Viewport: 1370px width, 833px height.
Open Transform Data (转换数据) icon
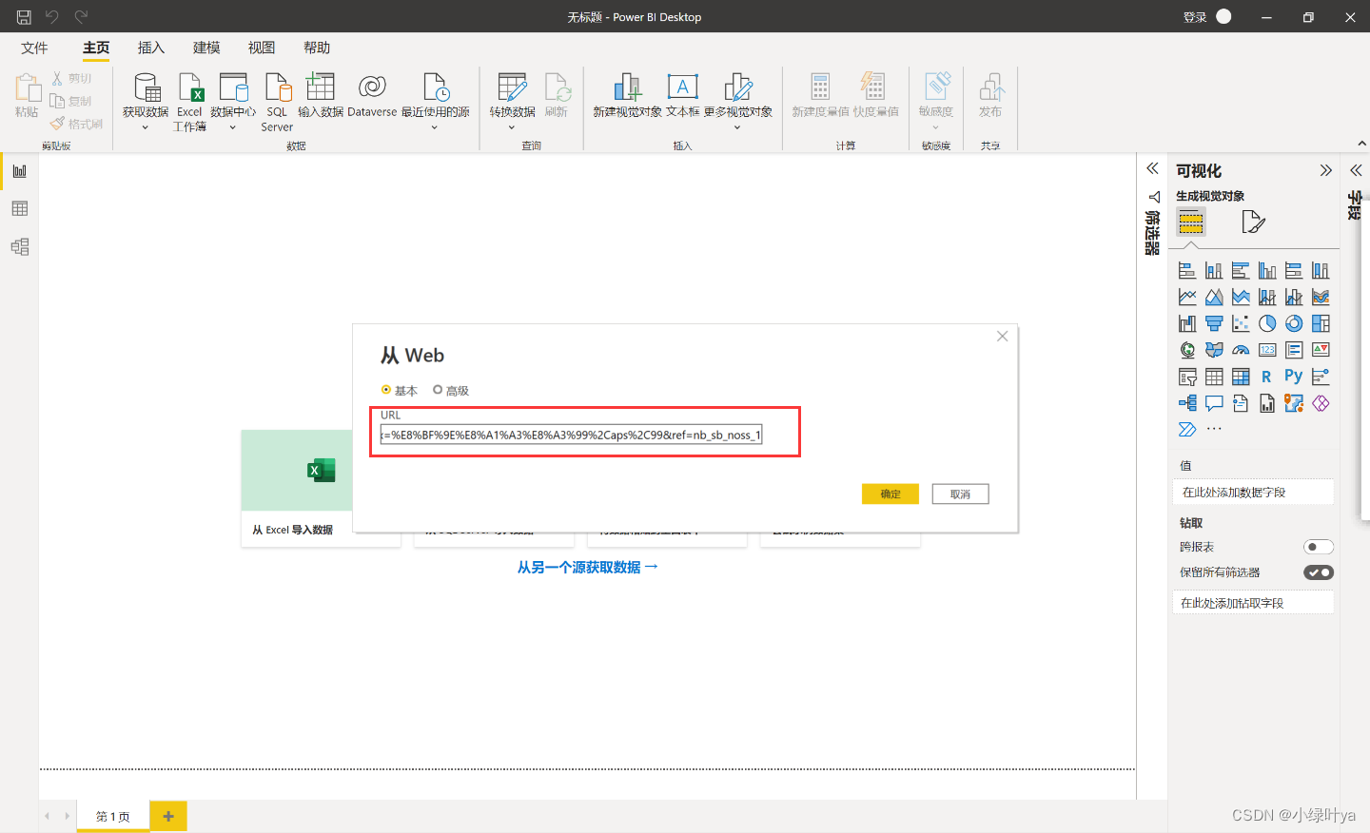coord(512,87)
